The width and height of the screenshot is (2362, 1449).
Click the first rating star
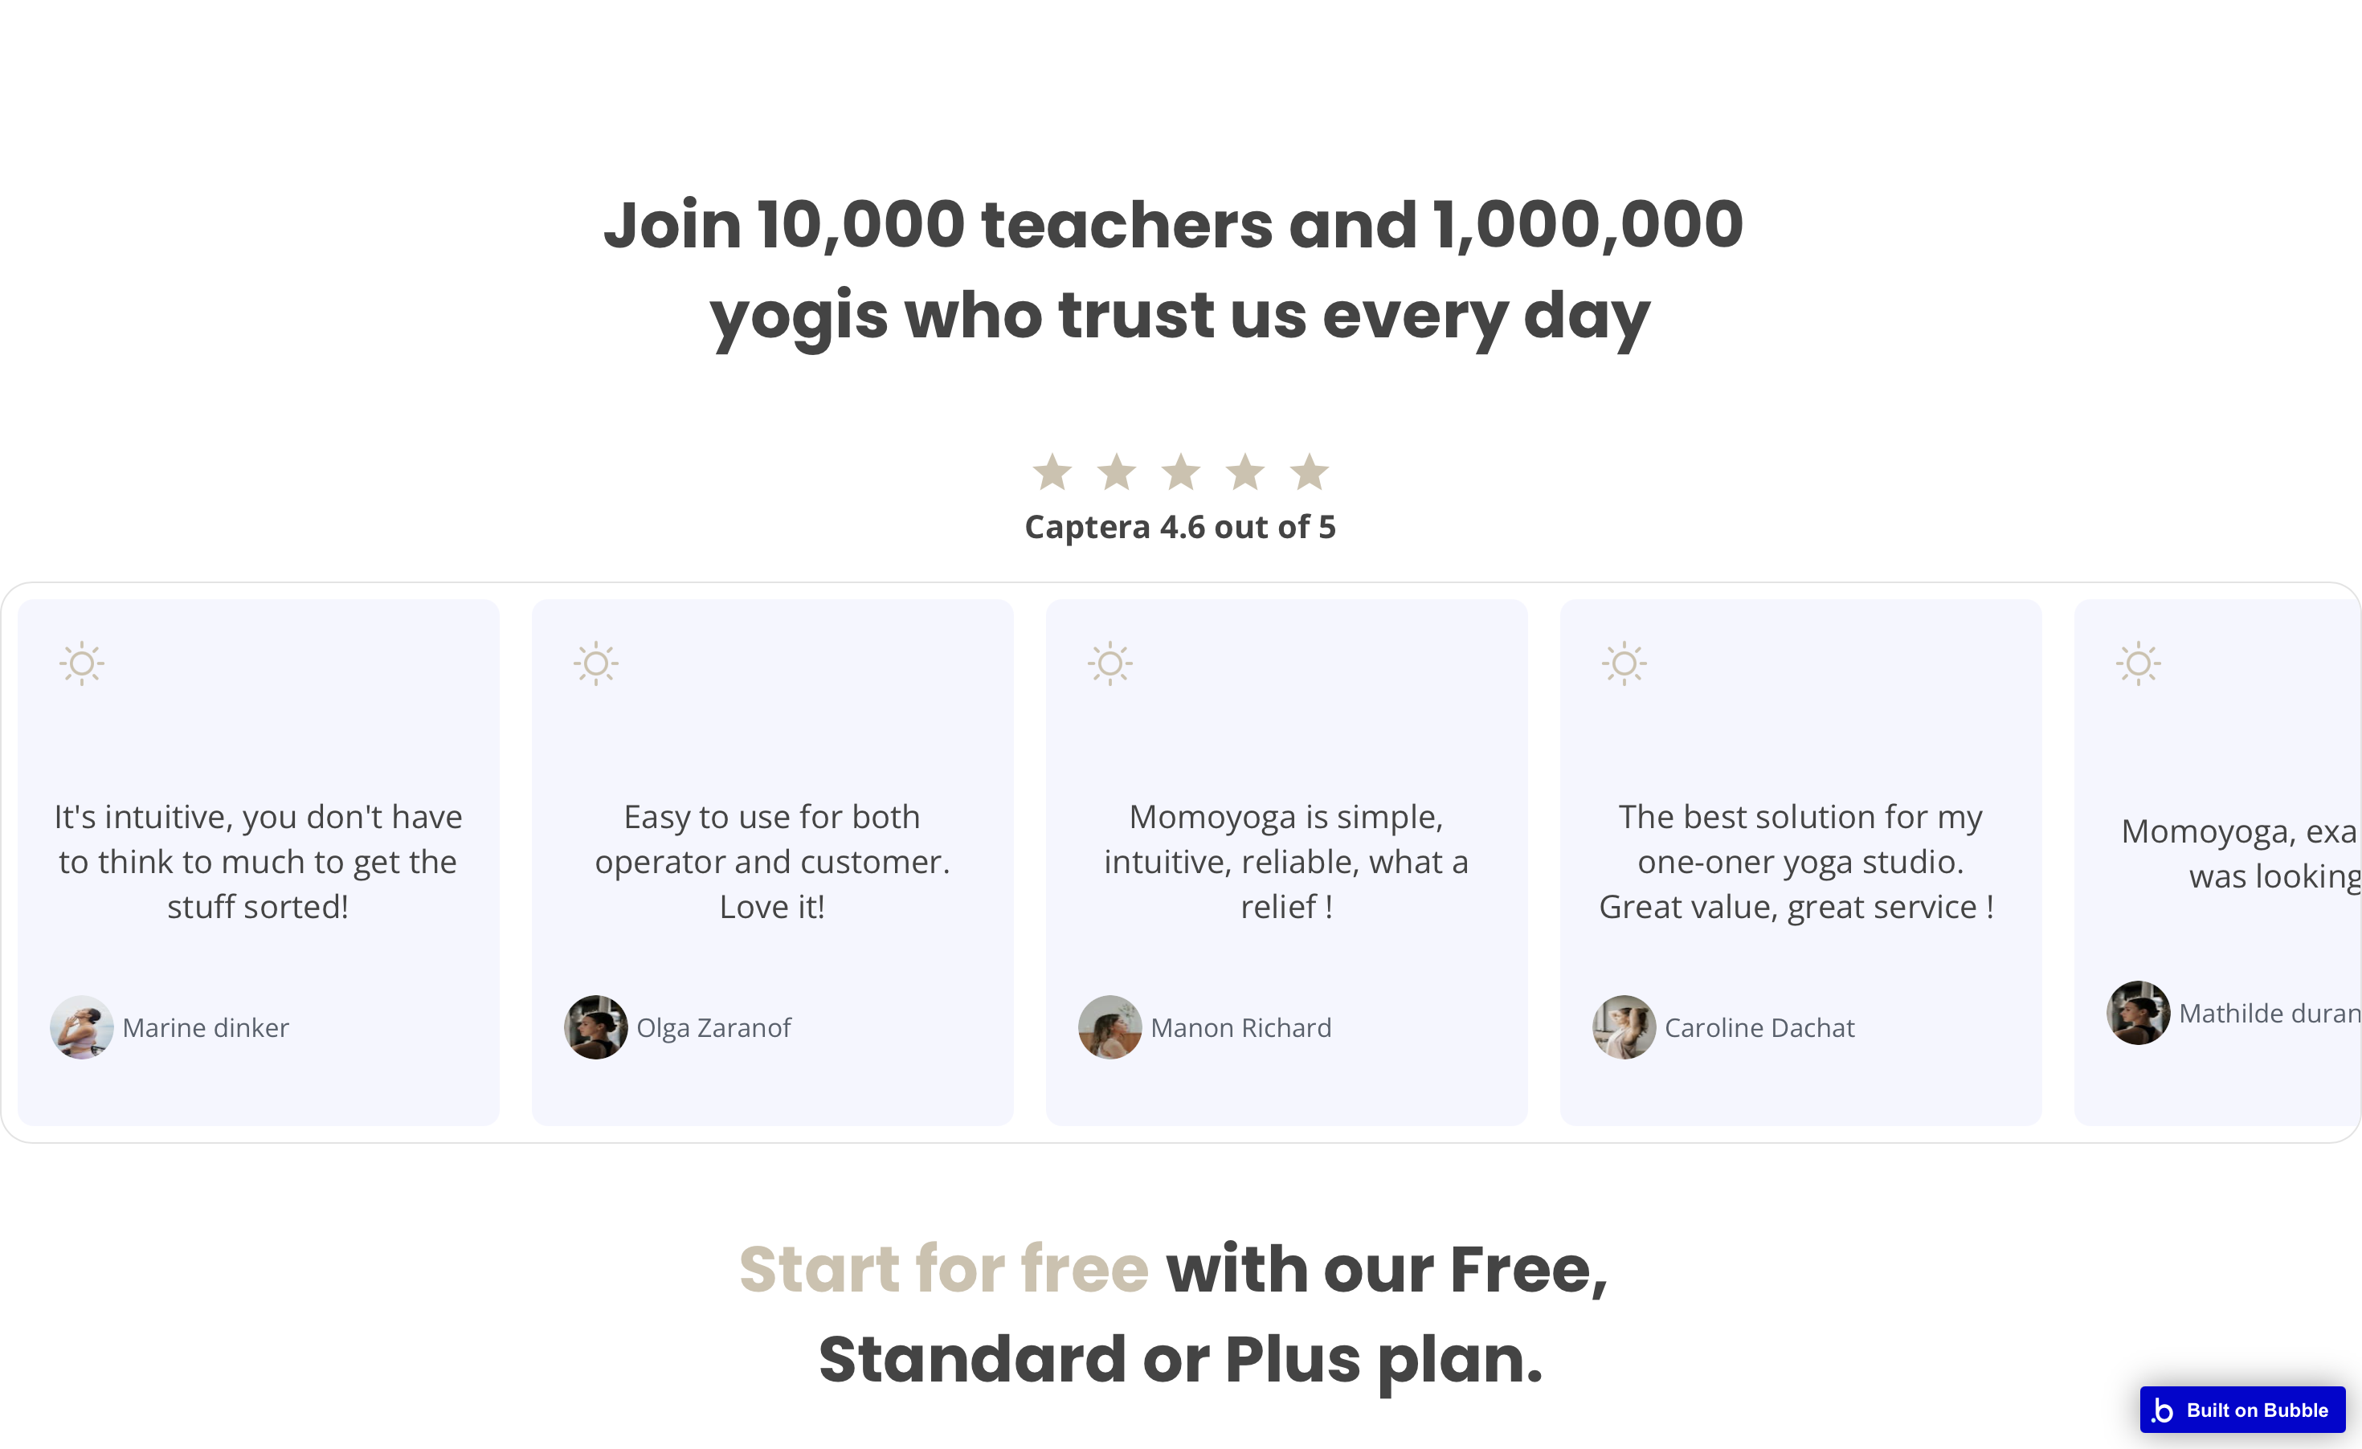pyautogui.click(x=1052, y=471)
